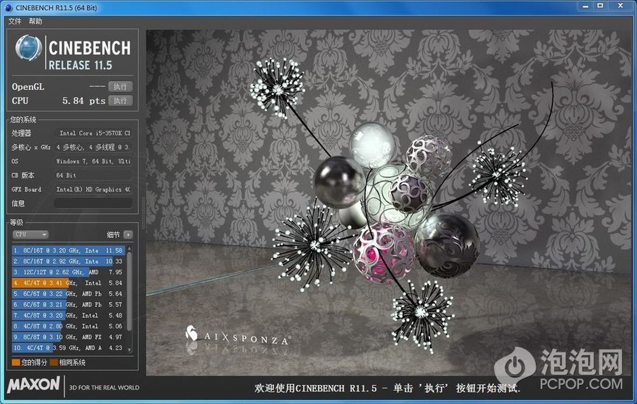637x404 pixels.
Task: Run the CPU test with 执行
Action: [120, 101]
